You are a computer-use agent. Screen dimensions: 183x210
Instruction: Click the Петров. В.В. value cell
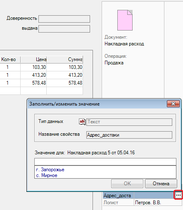(158, 203)
